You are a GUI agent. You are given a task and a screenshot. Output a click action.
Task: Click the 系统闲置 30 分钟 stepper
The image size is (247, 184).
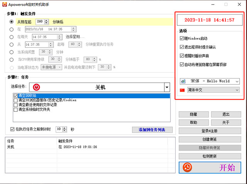coord(50,52)
